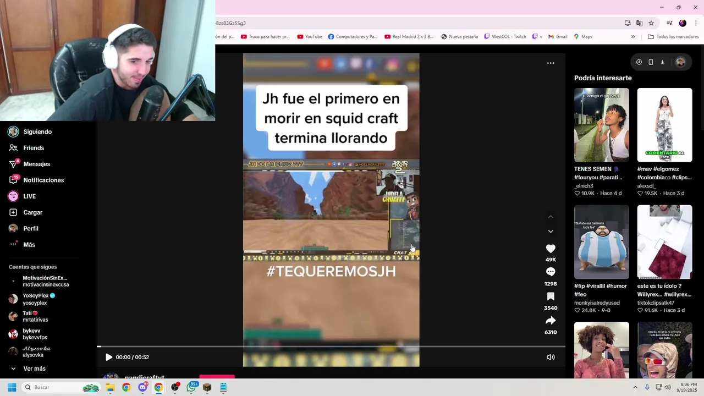Open alysovka followed account
This screenshot has height=396, width=704.
point(29,351)
